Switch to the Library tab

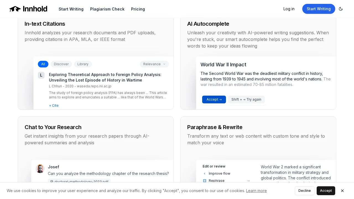(83, 64)
